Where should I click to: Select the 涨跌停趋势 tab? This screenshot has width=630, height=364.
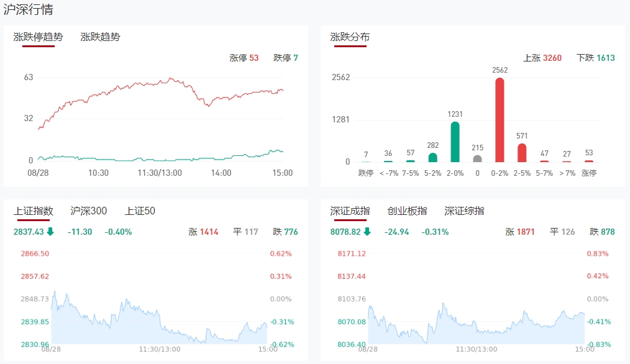[x=39, y=37]
